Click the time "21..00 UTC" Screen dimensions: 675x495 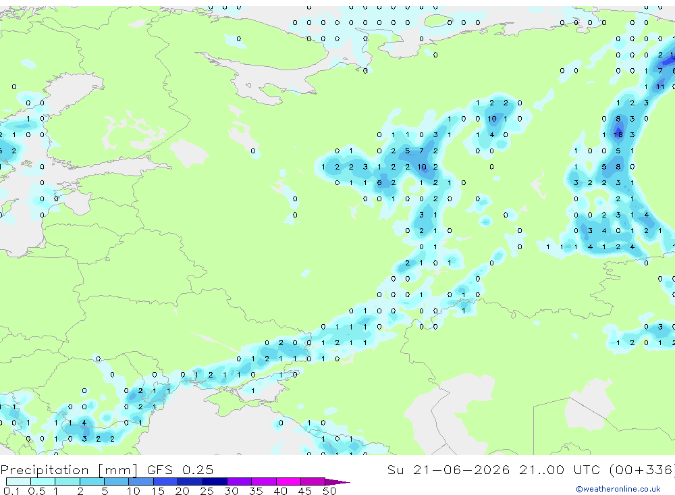[x=559, y=469]
